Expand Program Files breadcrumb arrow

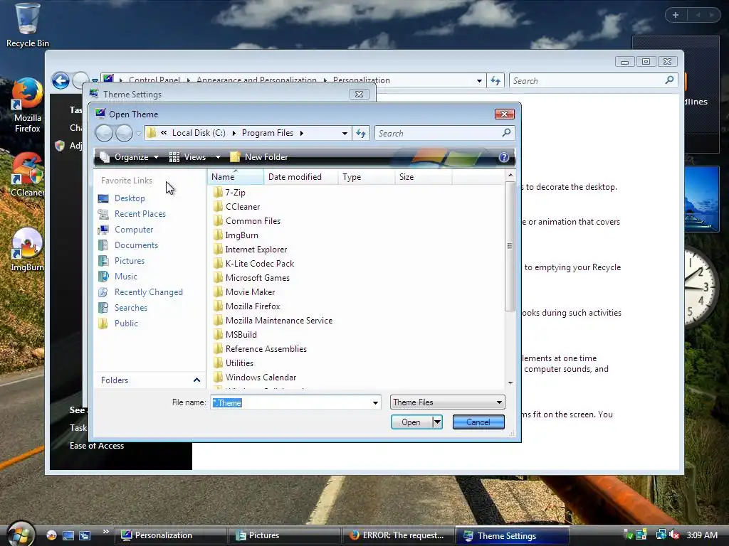[302, 133]
